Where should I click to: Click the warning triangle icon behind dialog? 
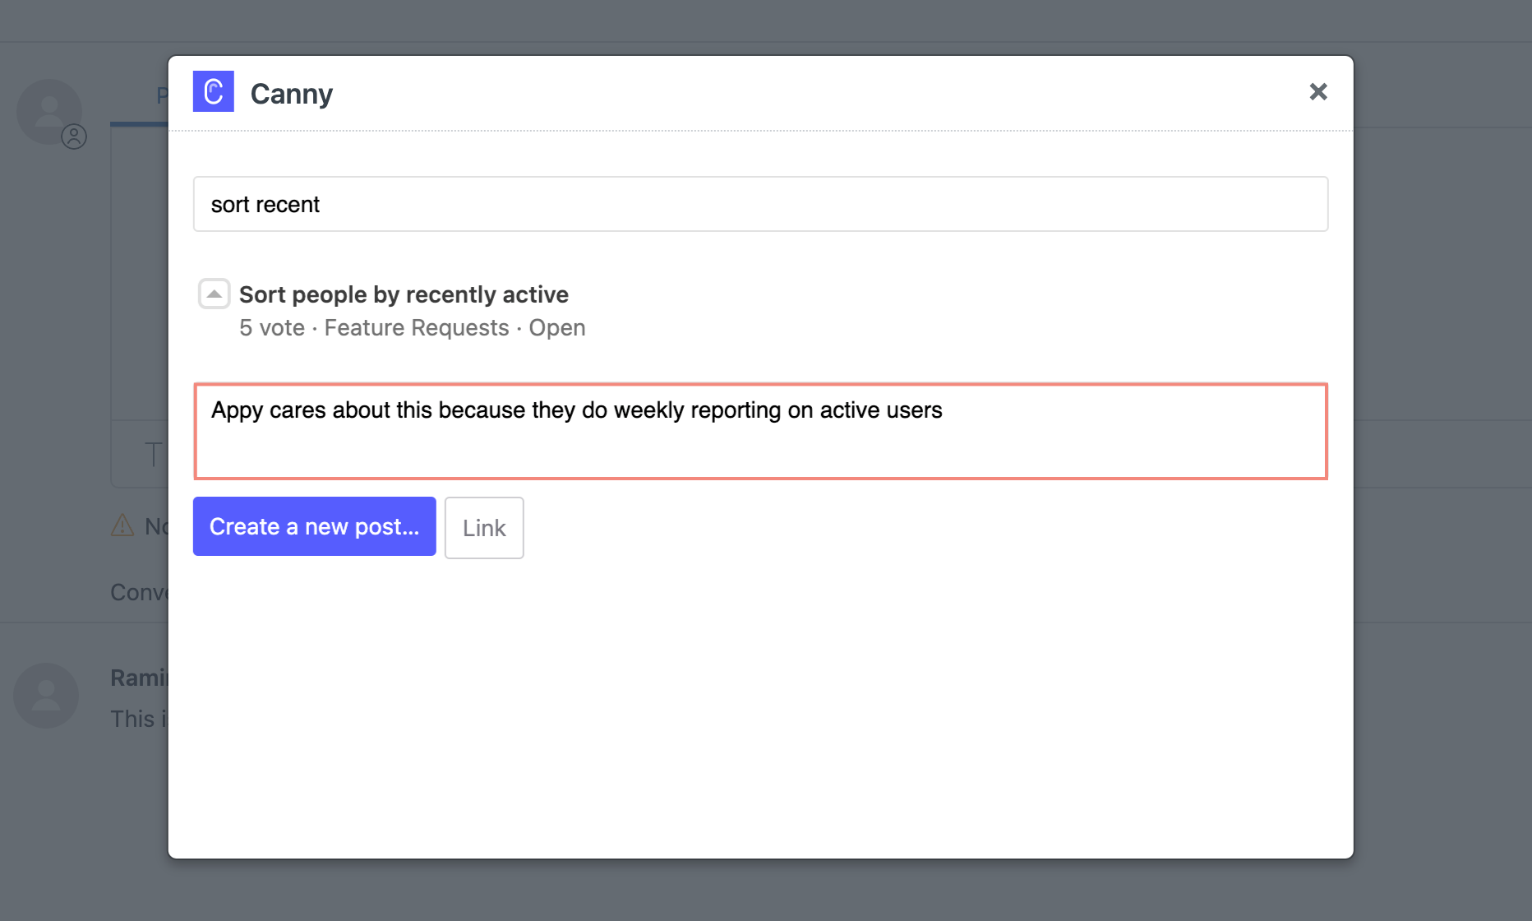(x=122, y=525)
